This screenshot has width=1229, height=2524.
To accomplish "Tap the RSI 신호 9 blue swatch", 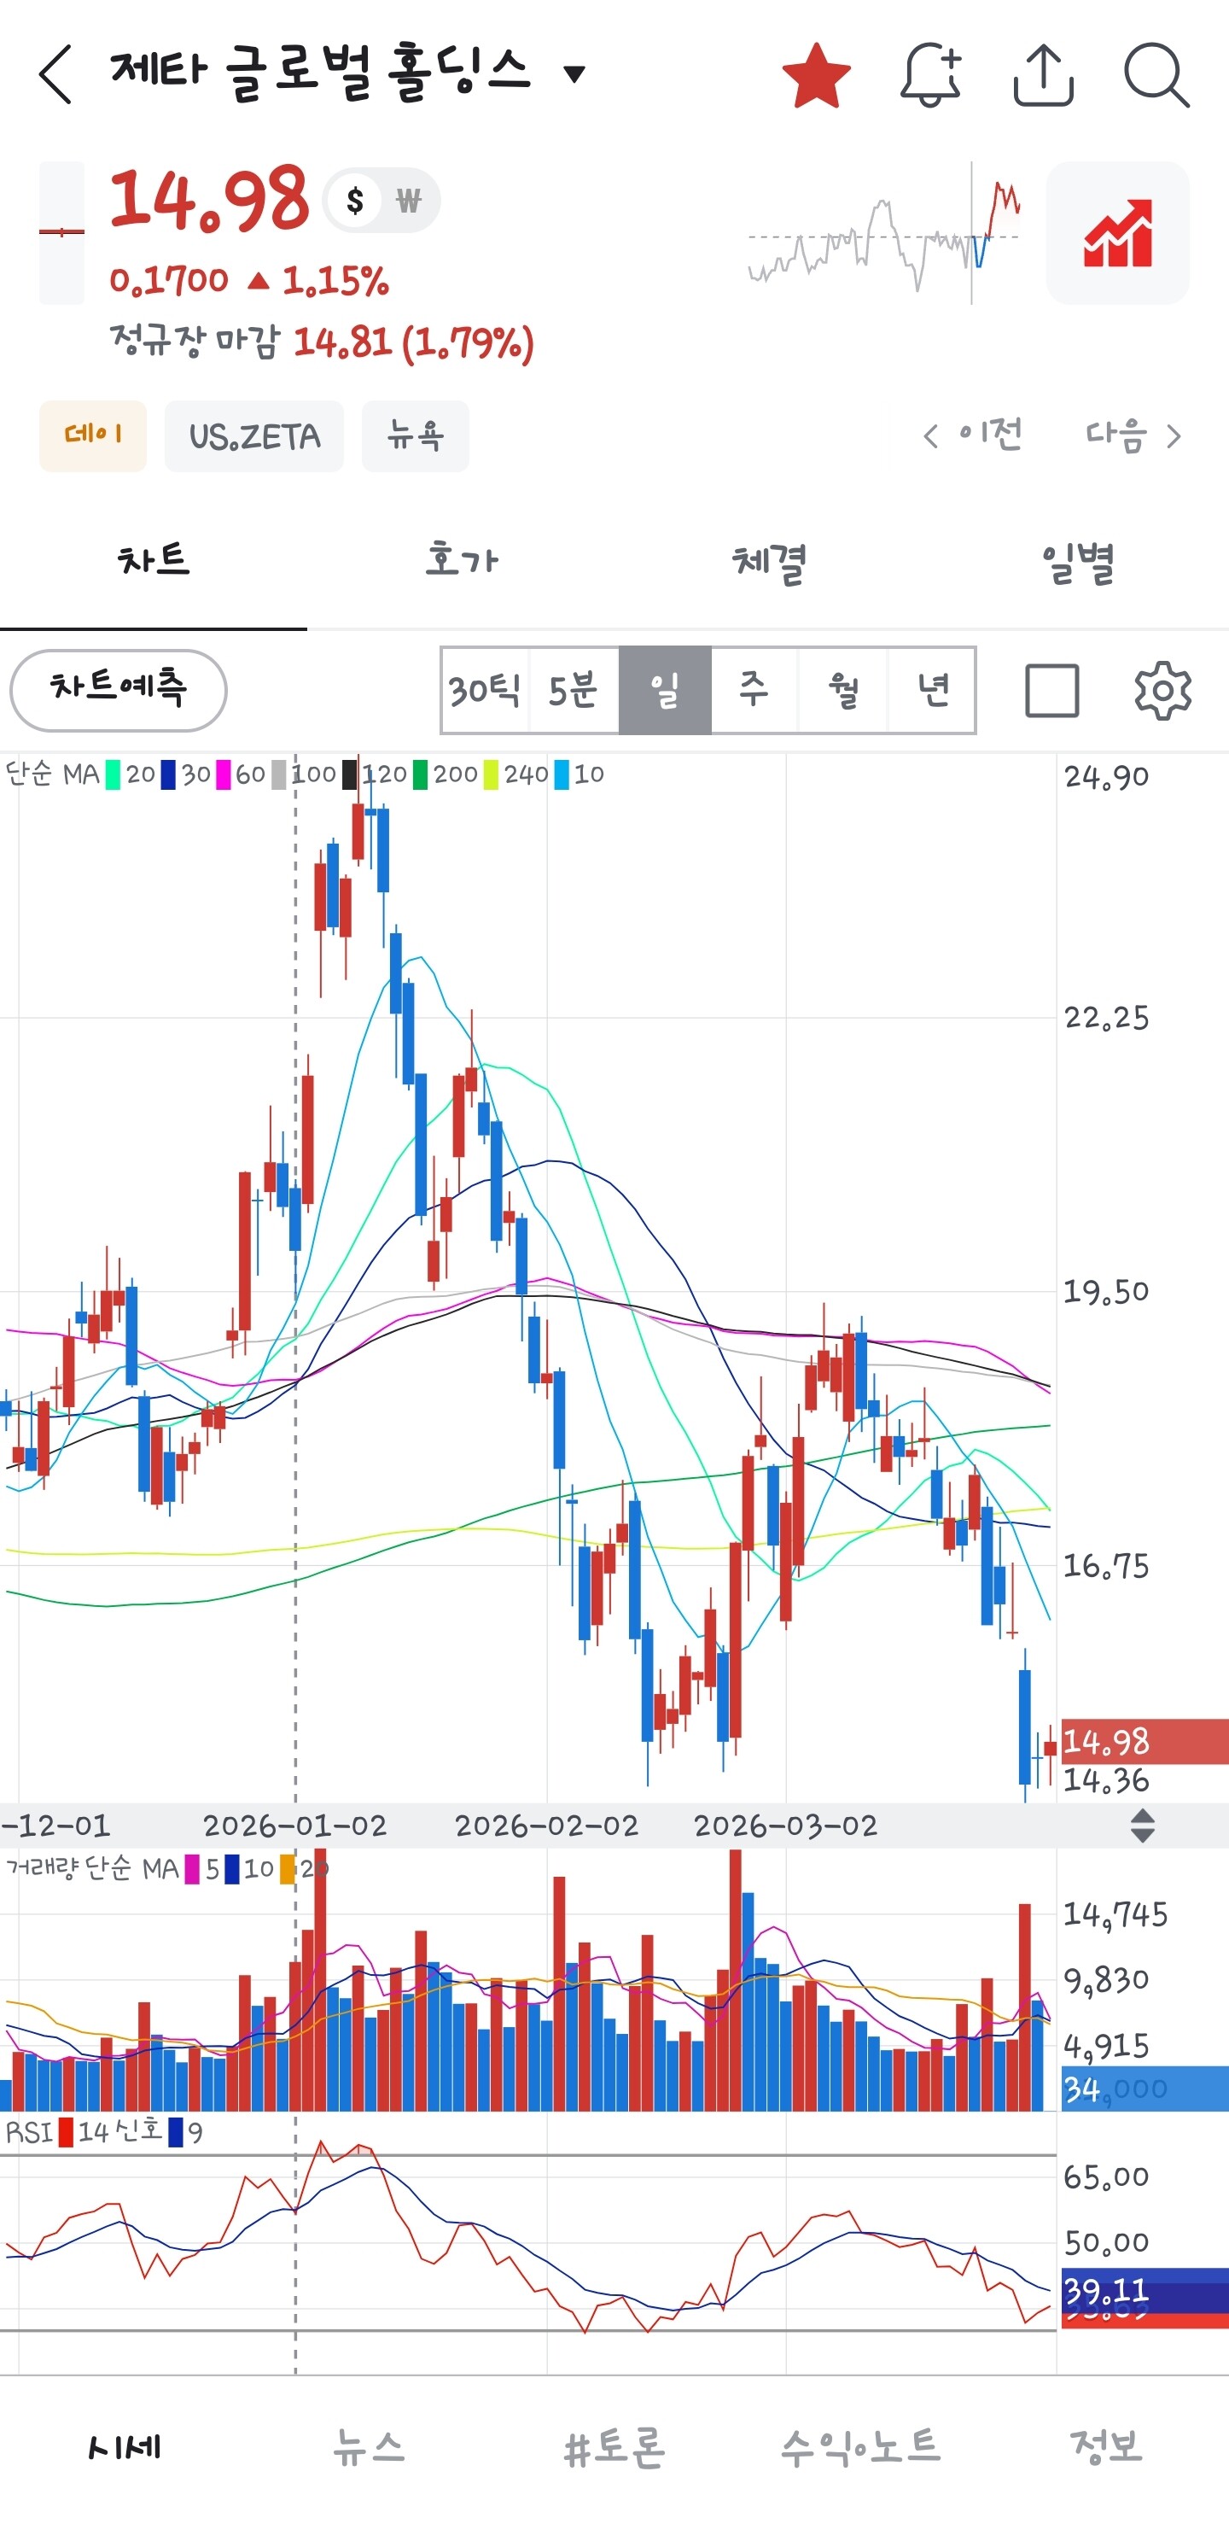I will [175, 2132].
